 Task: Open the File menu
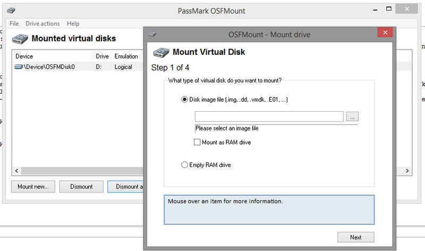click(x=14, y=23)
